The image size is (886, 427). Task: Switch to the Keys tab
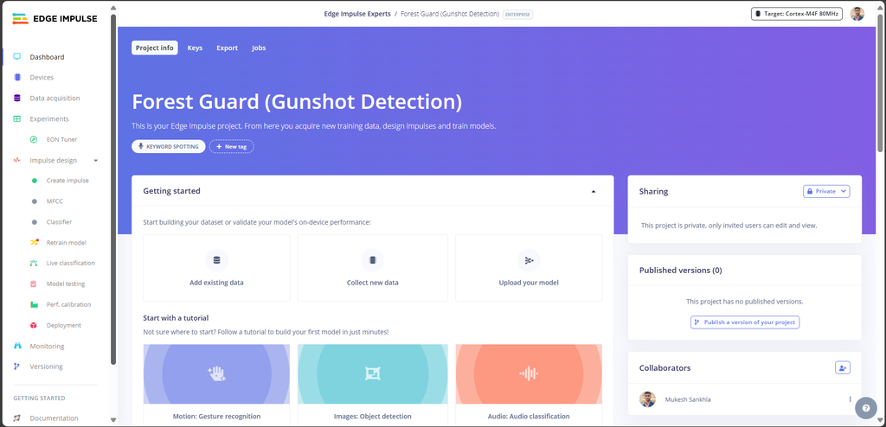pos(195,48)
